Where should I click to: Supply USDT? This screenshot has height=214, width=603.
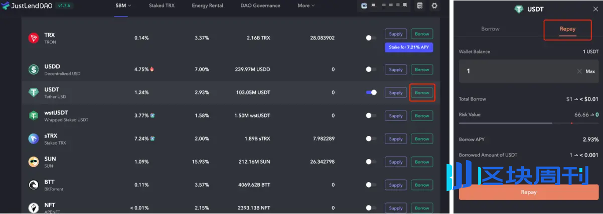396,92
